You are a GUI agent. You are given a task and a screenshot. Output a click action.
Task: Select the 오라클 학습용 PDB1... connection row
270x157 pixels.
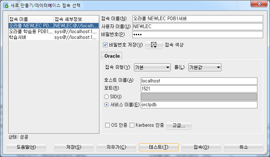pos(54,31)
